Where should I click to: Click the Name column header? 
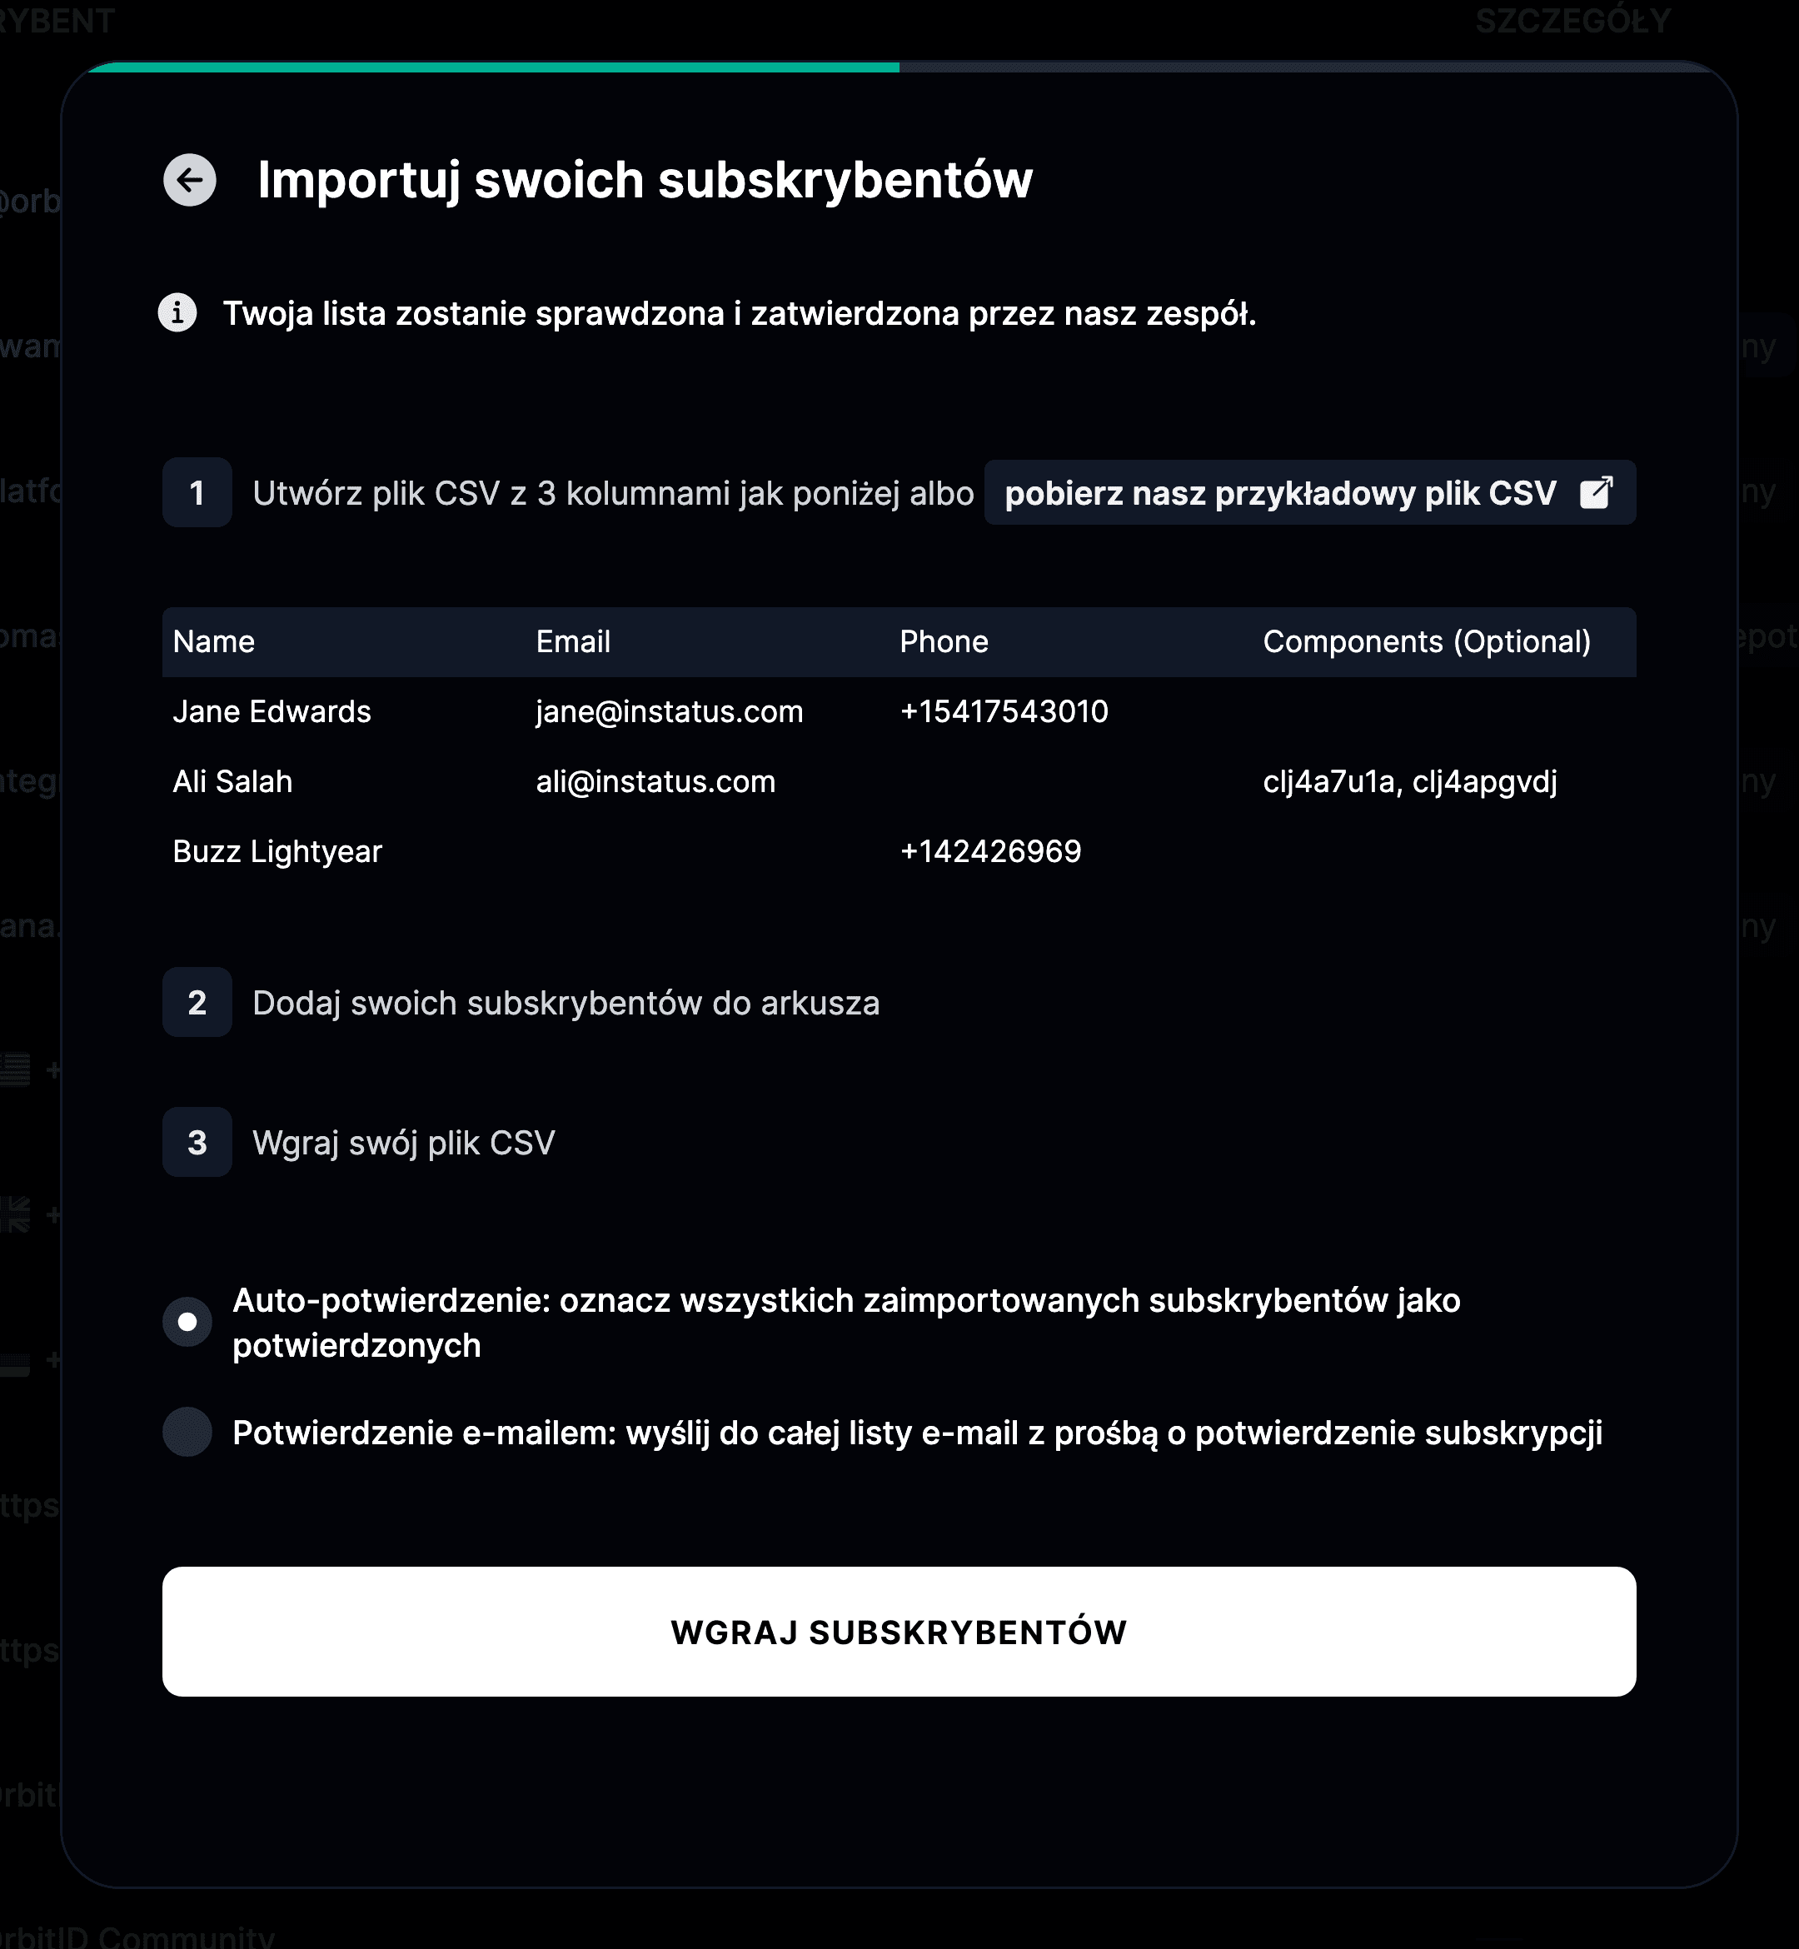tap(214, 641)
